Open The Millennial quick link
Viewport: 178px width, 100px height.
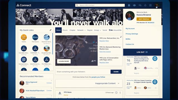tap(46, 59)
